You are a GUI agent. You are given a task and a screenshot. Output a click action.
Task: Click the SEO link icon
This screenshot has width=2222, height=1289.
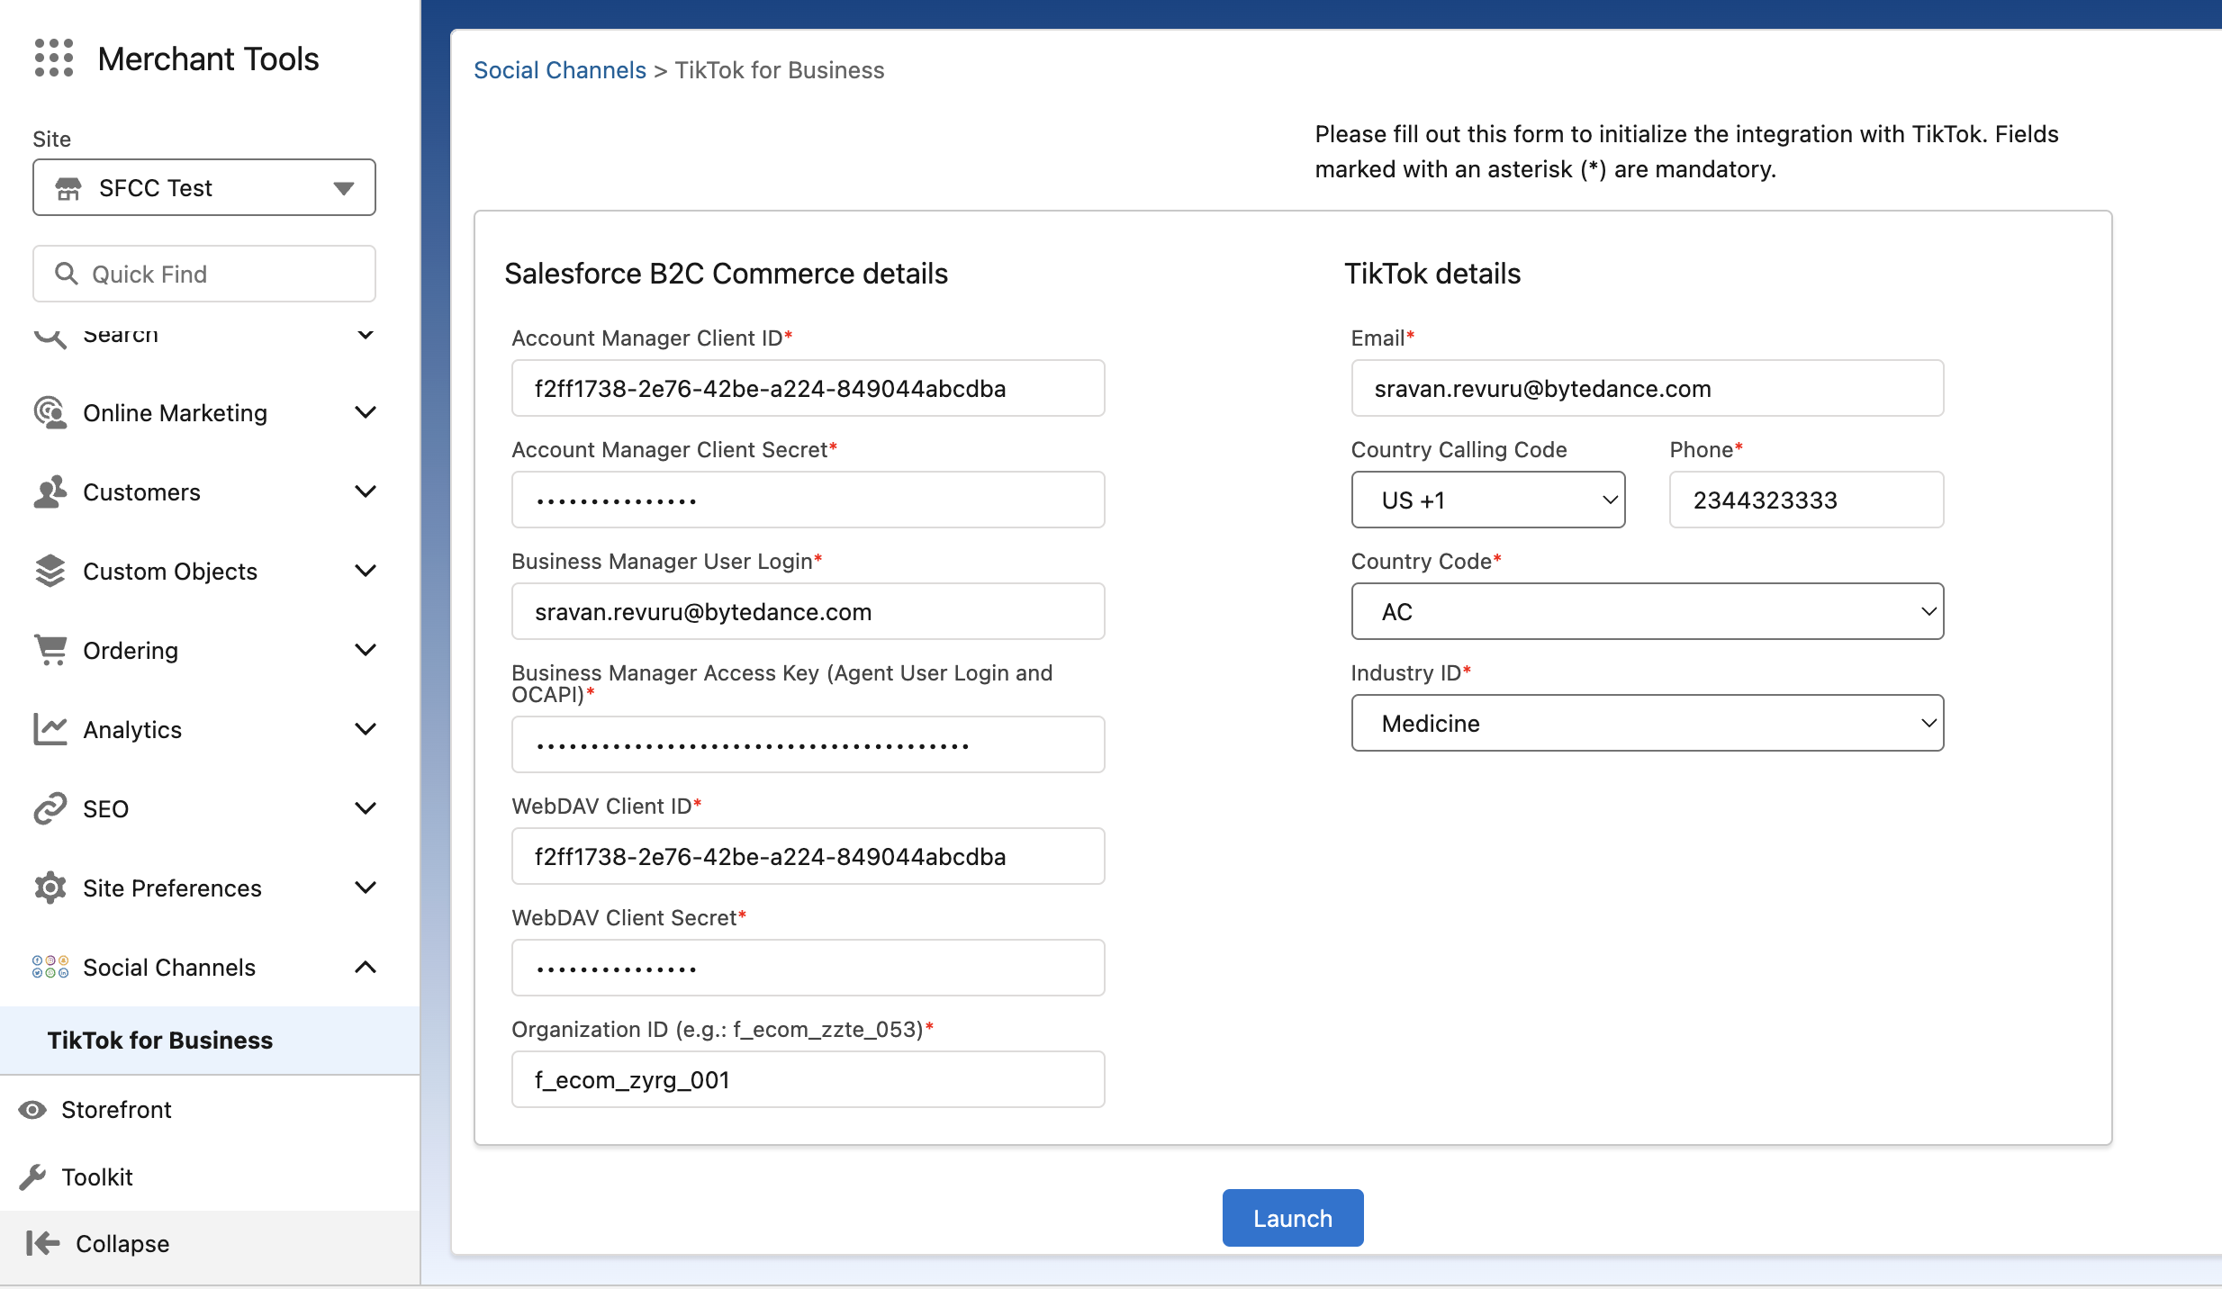tap(50, 808)
